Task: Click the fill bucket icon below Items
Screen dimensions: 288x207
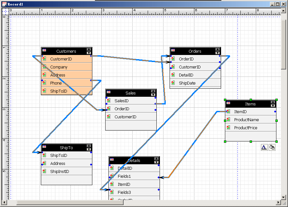Action: (x=272, y=147)
